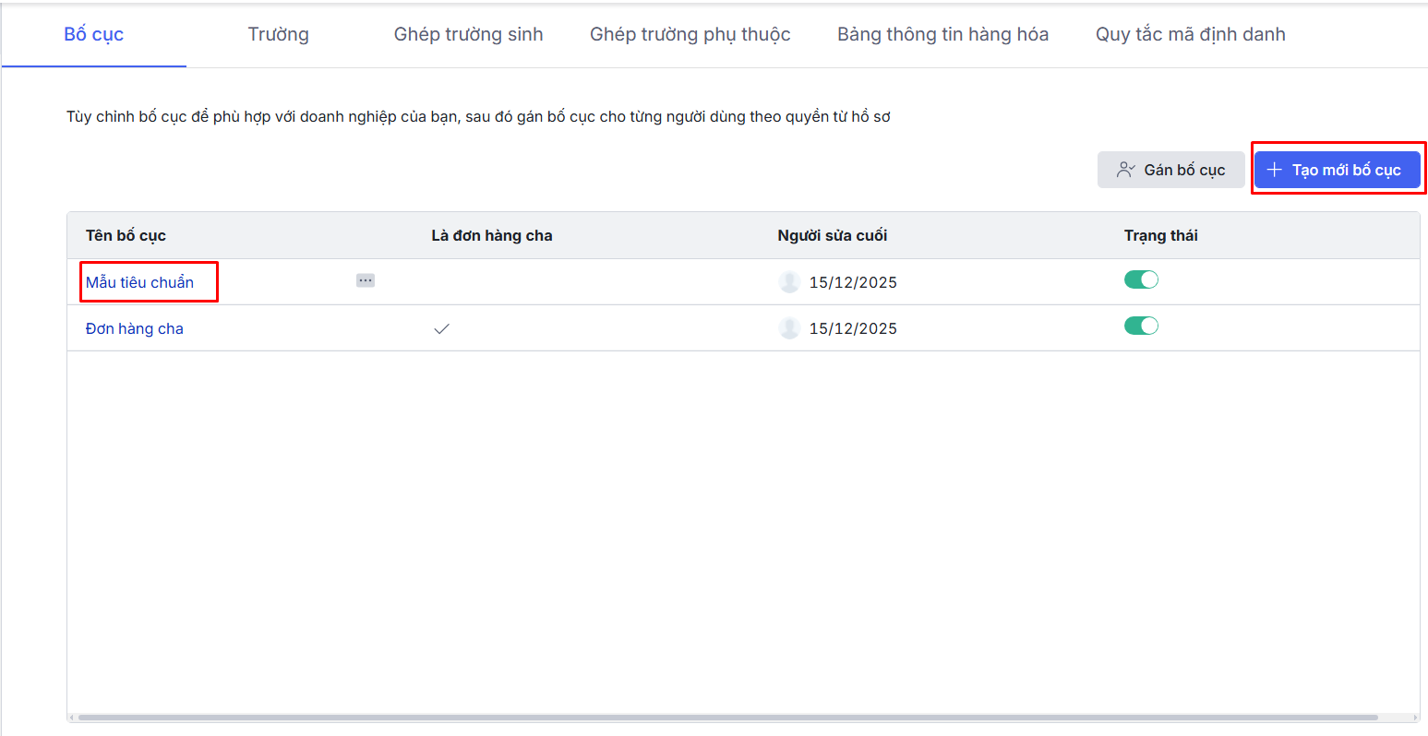Open the Đơn hàng cha layout link
Screen dimensions: 1428x736
[x=135, y=328]
